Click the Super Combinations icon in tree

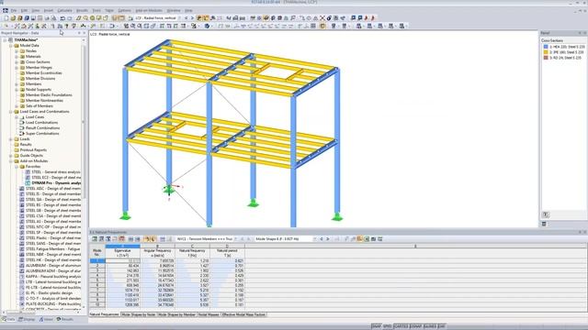tap(22, 133)
